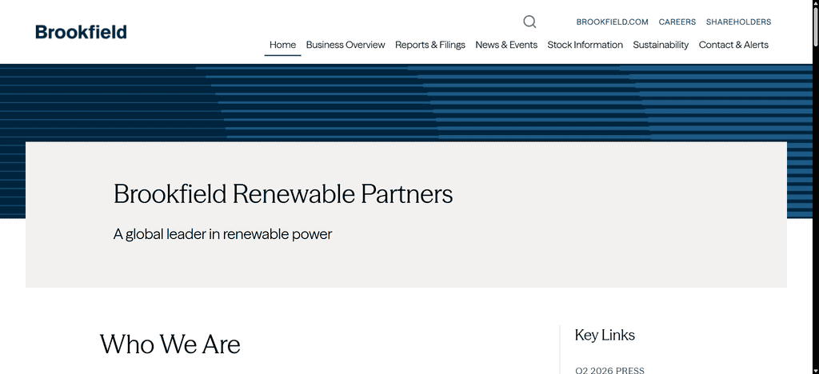819x374 pixels.
Task: Open the Stock Information menu
Action: point(585,45)
